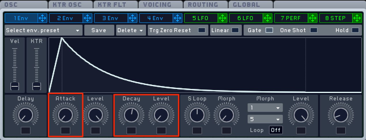Open the Morph dropdown showing 5

(265, 119)
